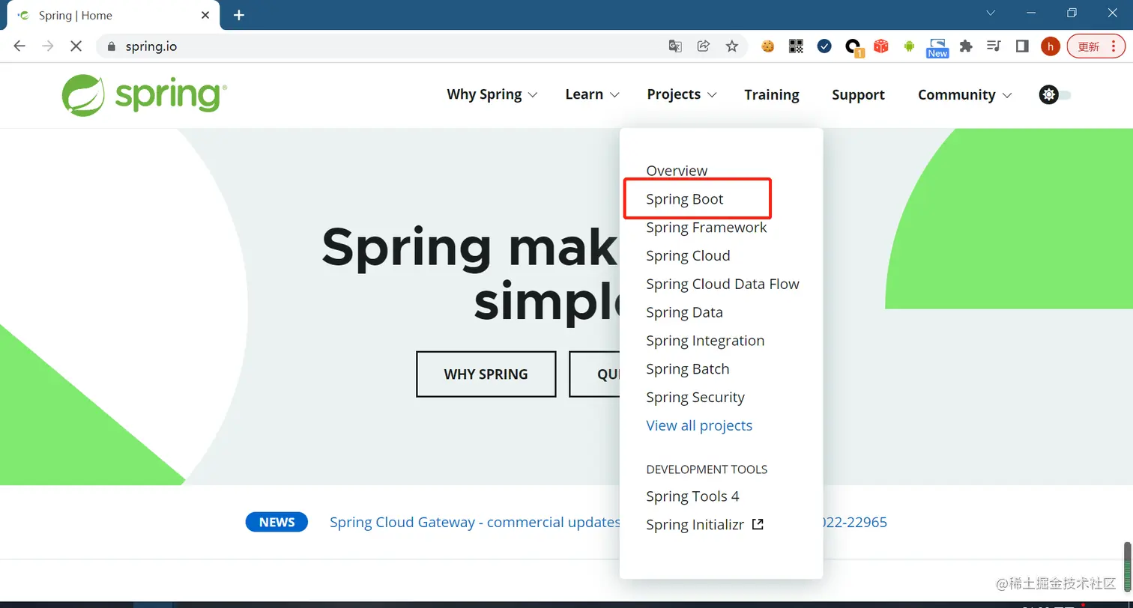Go back to the previous page
This screenshot has width=1133, height=608.
19,46
